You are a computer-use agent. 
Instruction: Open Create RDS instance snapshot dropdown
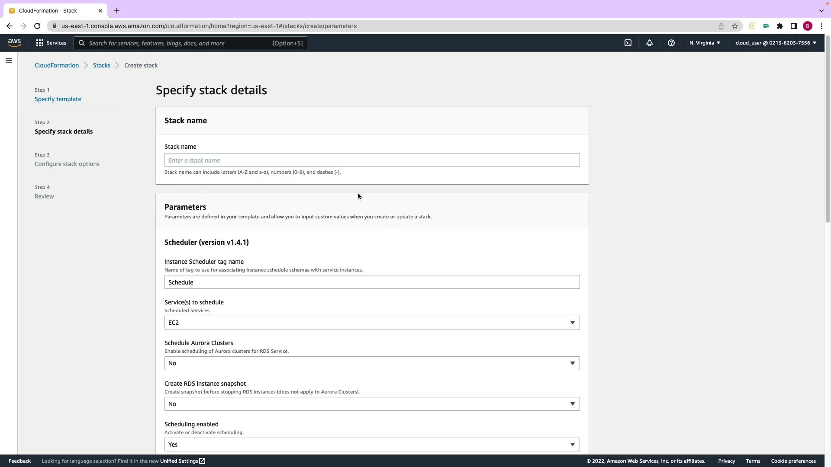372,404
